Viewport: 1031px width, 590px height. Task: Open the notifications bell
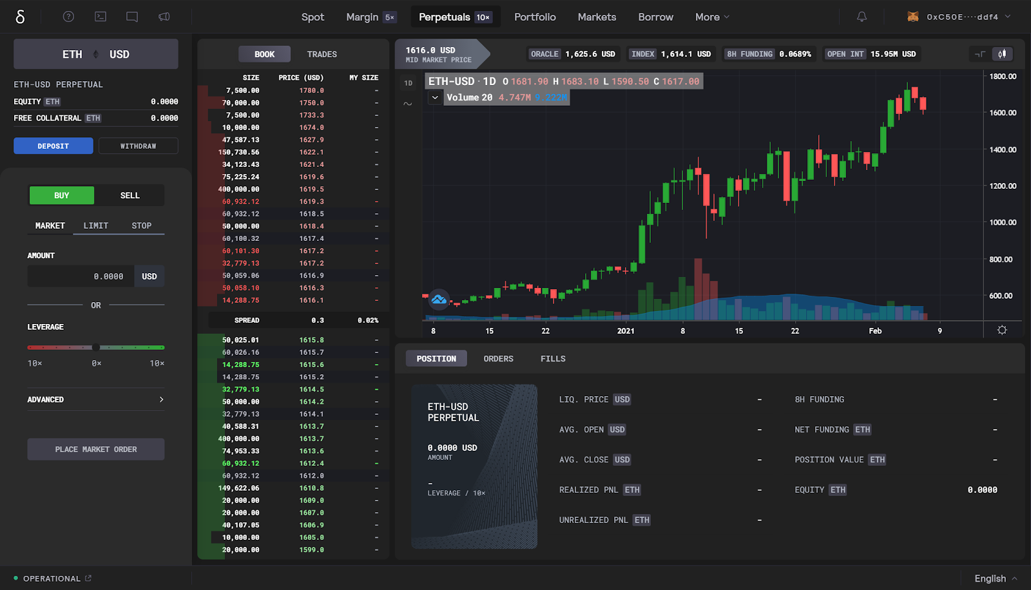coord(862,17)
